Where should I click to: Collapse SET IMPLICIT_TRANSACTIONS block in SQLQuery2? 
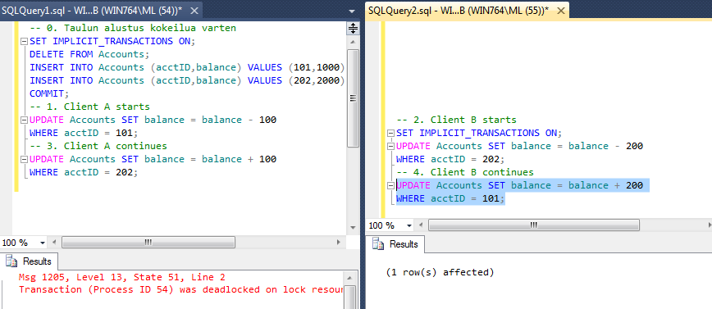coord(390,134)
